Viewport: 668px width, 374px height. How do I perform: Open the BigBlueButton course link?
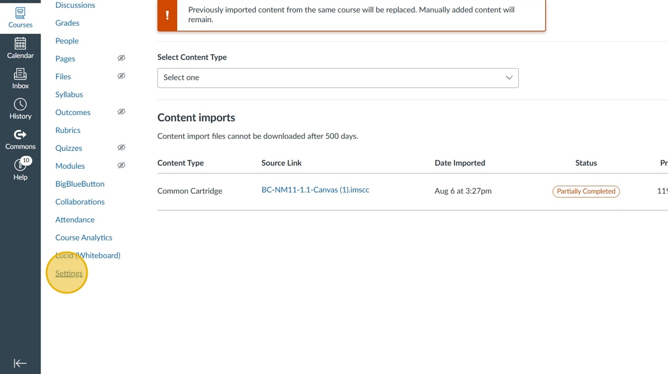click(80, 184)
